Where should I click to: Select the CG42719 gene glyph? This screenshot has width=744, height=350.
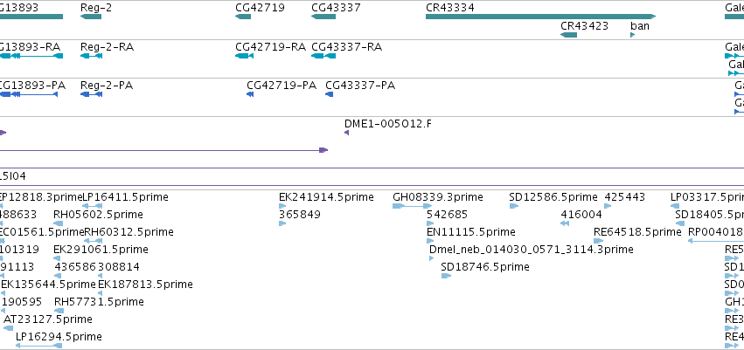pos(243,17)
